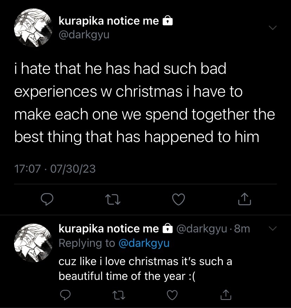Like the reply about loving christmas
This screenshot has width=291, height=308.
coord(172,295)
